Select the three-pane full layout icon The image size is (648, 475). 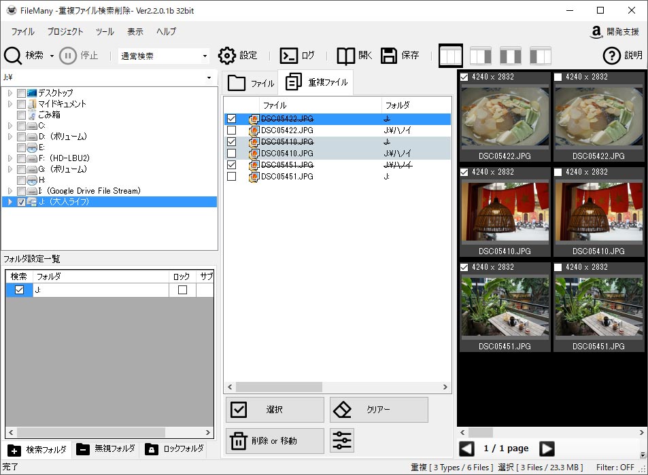coord(450,56)
